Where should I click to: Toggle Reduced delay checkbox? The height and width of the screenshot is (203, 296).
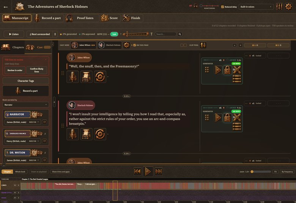pyautogui.click(x=222, y=7)
